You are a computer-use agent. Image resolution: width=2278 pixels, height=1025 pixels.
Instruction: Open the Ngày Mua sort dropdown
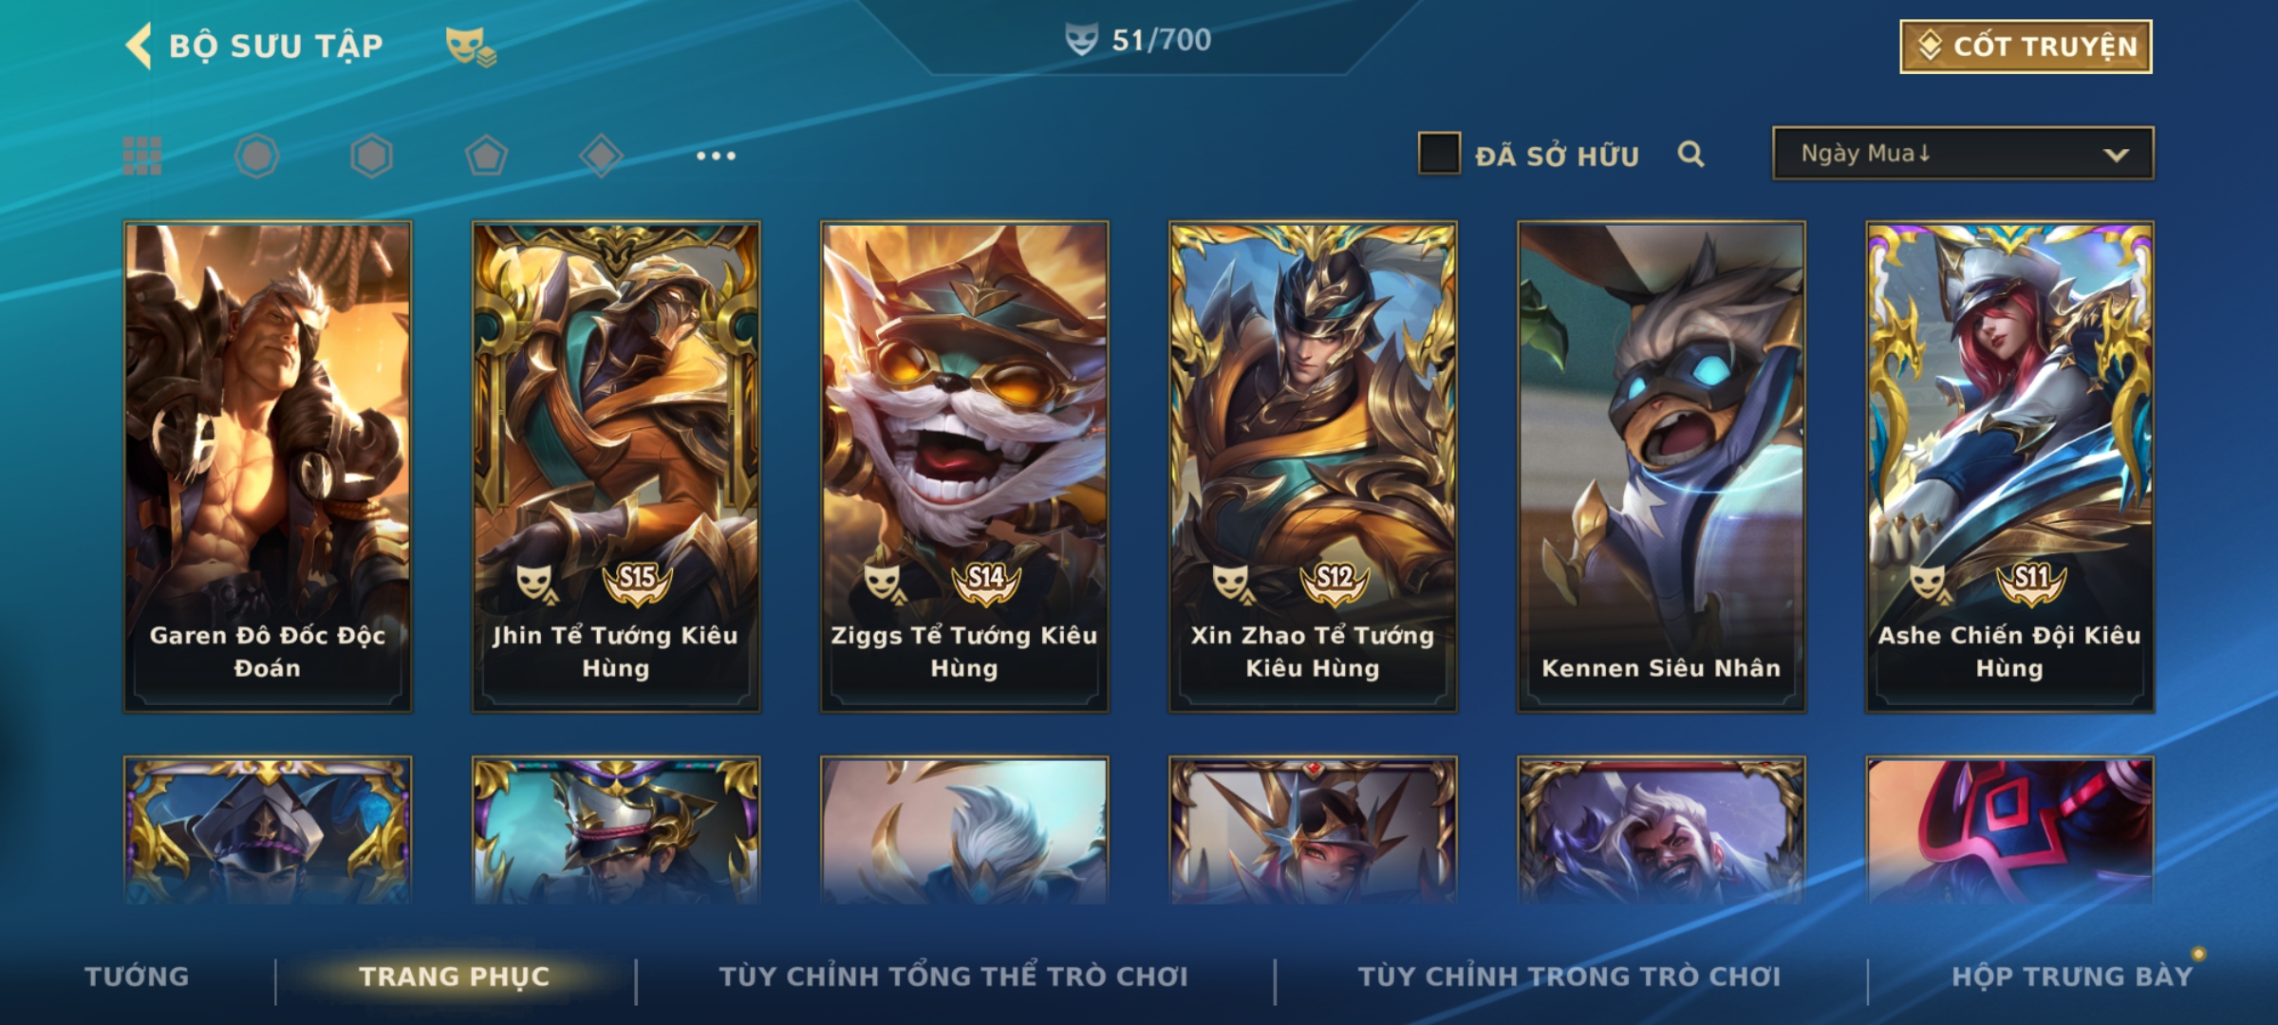pos(1963,154)
